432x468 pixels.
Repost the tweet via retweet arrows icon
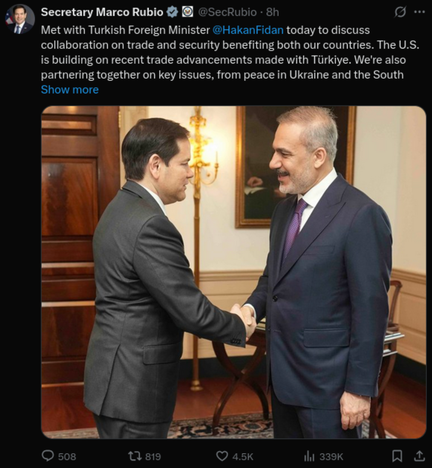click(135, 456)
